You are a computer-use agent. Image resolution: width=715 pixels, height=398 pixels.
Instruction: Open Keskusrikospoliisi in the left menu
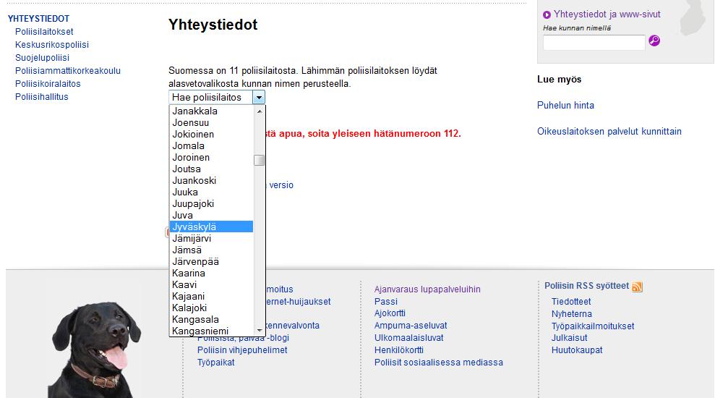(x=52, y=45)
